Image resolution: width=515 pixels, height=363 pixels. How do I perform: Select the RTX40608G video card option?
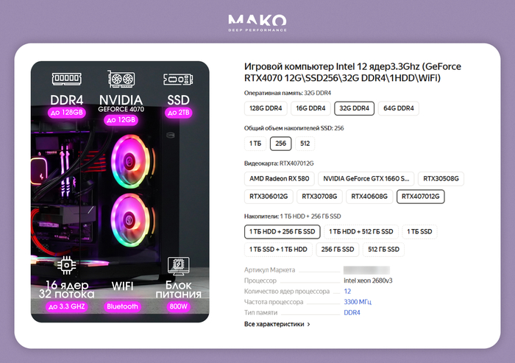coord(369,197)
